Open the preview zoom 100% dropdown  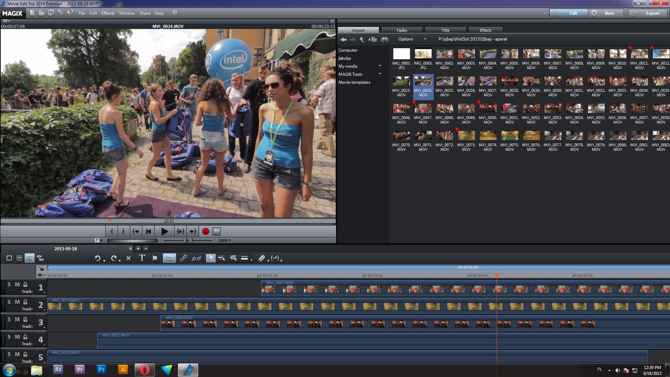coord(225,240)
